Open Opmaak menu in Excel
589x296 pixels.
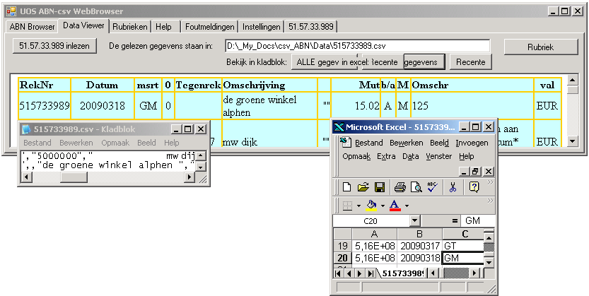pos(356,156)
